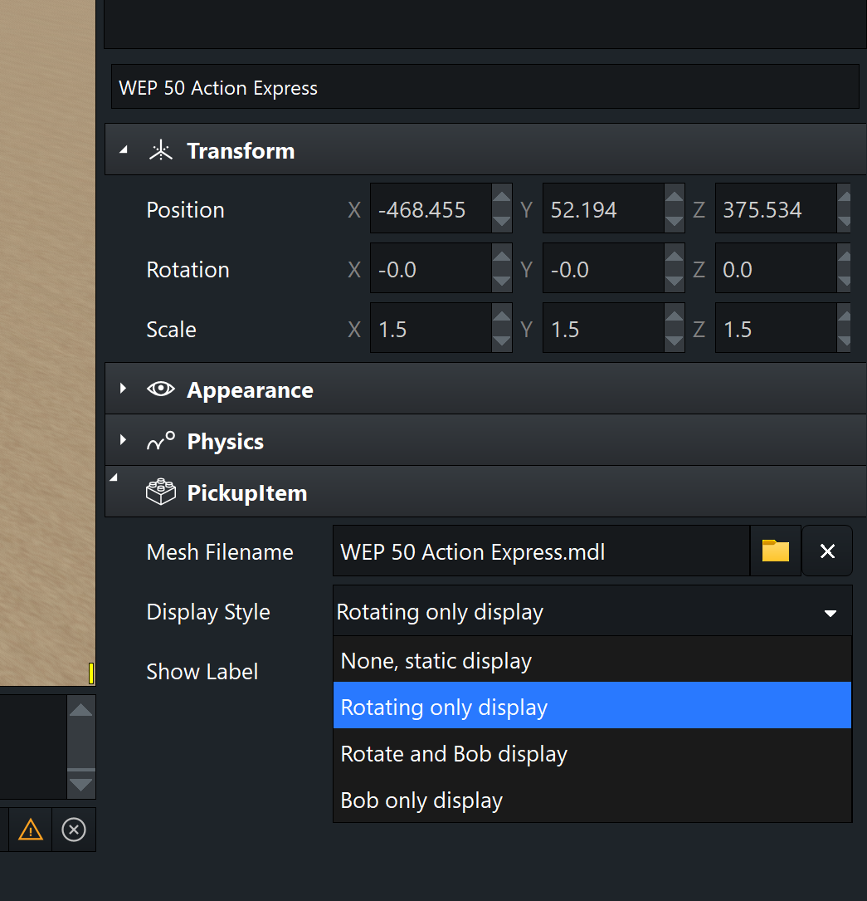The width and height of the screenshot is (867, 901).
Task: Click the circled X icon
Action: [x=74, y=829]
